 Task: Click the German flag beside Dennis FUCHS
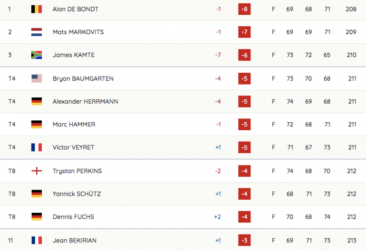[37, 217]
